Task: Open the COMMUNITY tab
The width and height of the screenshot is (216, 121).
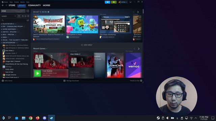Action: pos(34,5)
